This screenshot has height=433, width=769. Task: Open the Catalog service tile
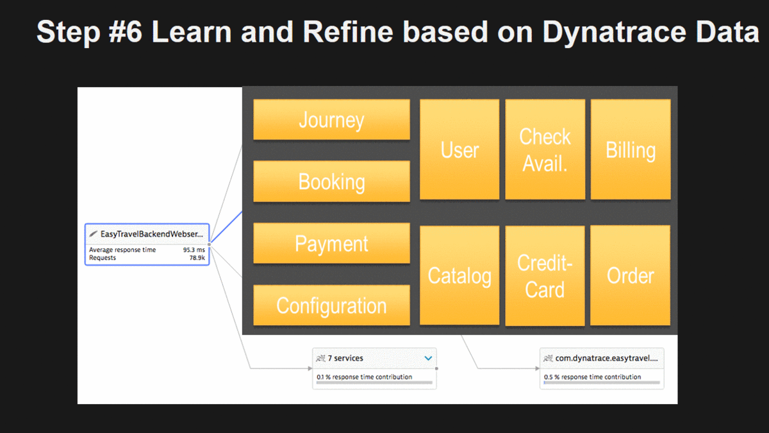(x=459, y=276)
